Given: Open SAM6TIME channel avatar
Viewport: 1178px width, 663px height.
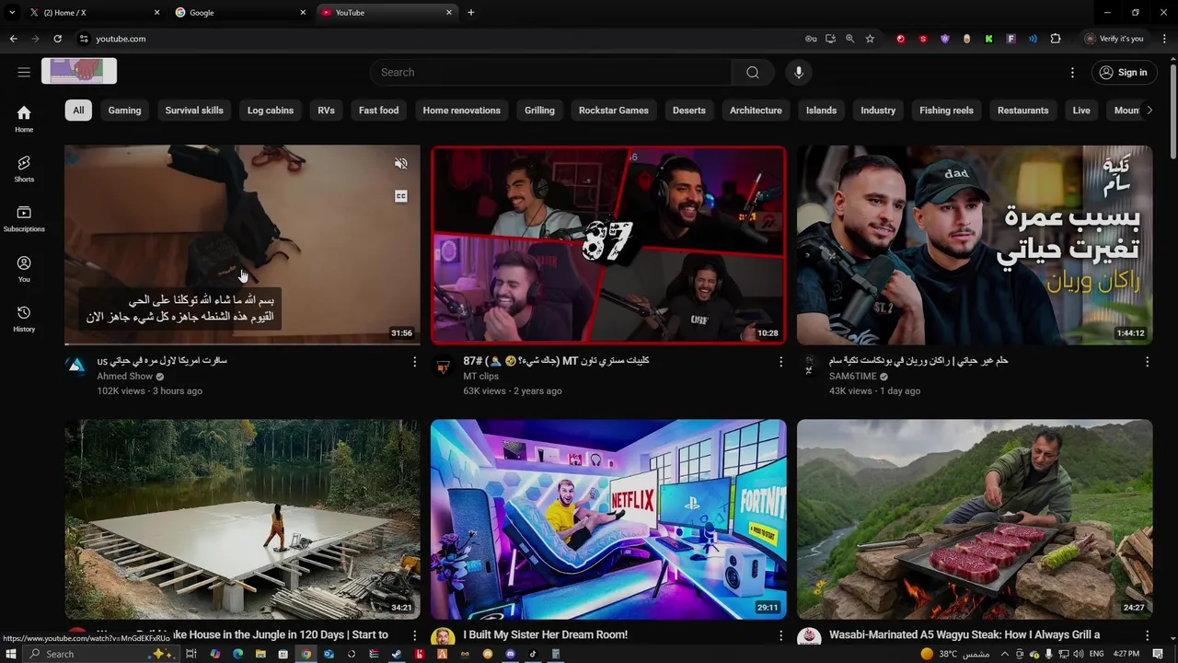Looking at the screenshot, I should 809,366.
